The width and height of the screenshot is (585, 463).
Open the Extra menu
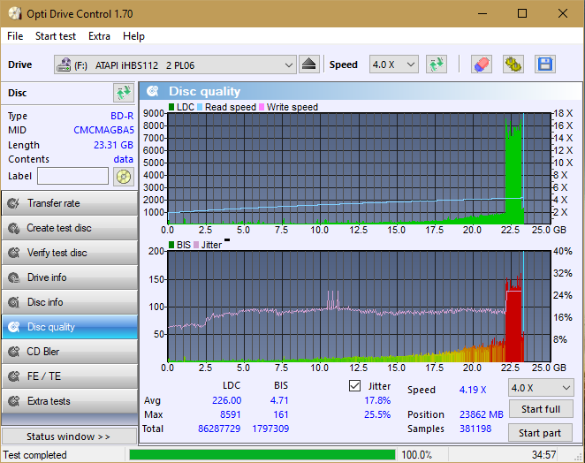click(99, 36)
